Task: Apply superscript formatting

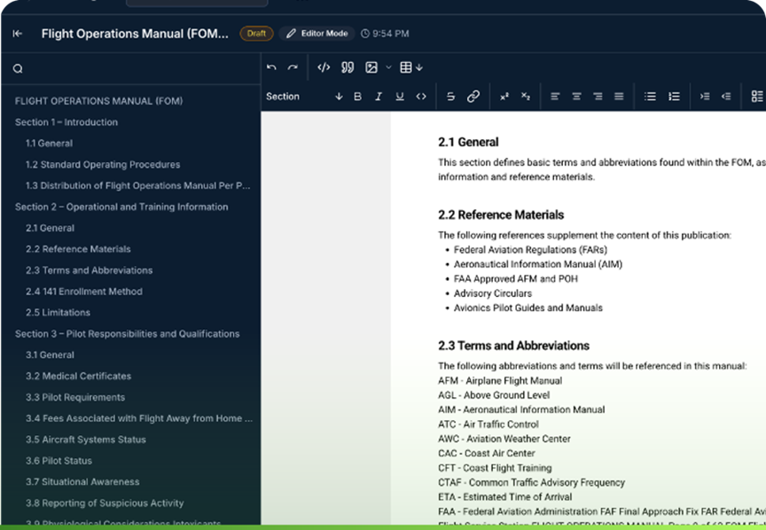Action: [504, 97]
